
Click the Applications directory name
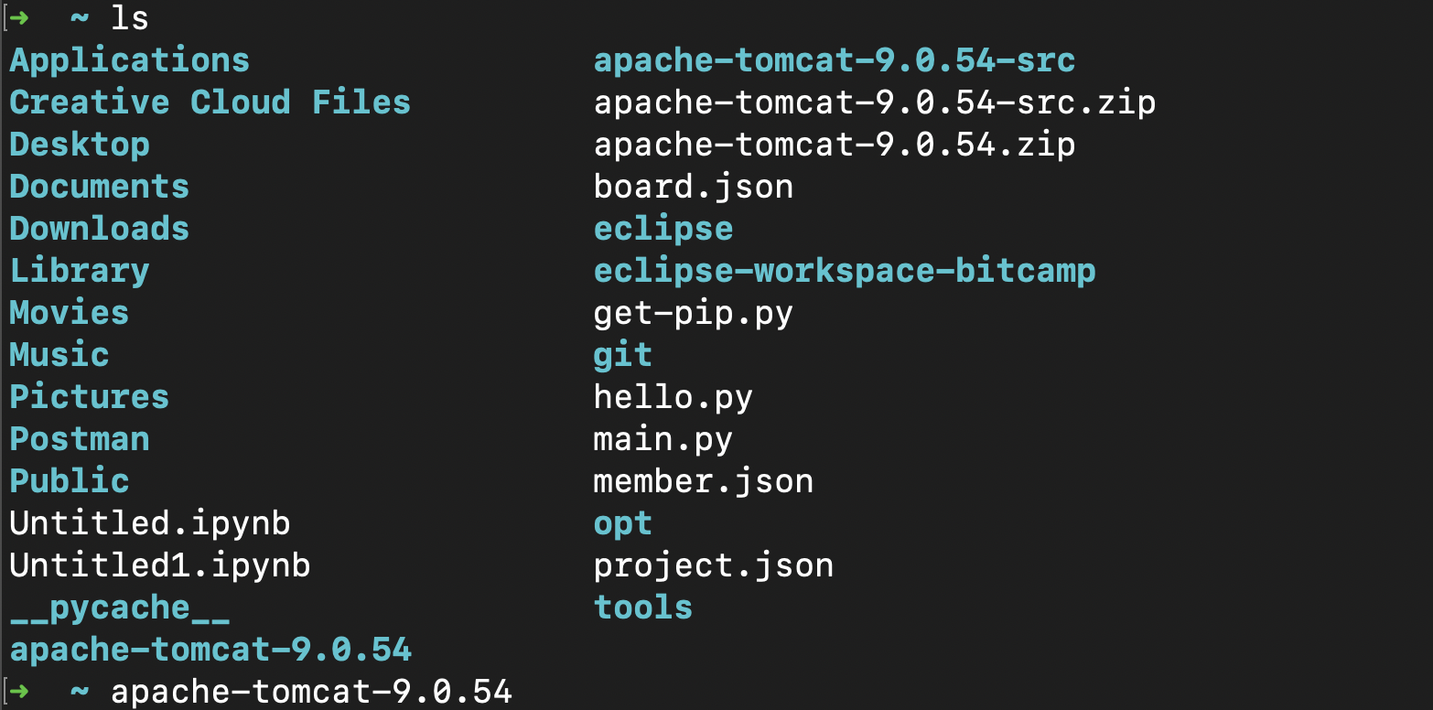tap(129, 61)
